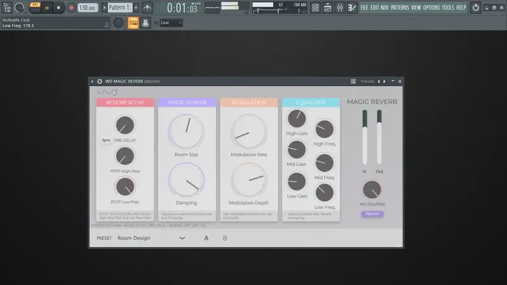Click the POST-High Pass knob

click(125, 156)
